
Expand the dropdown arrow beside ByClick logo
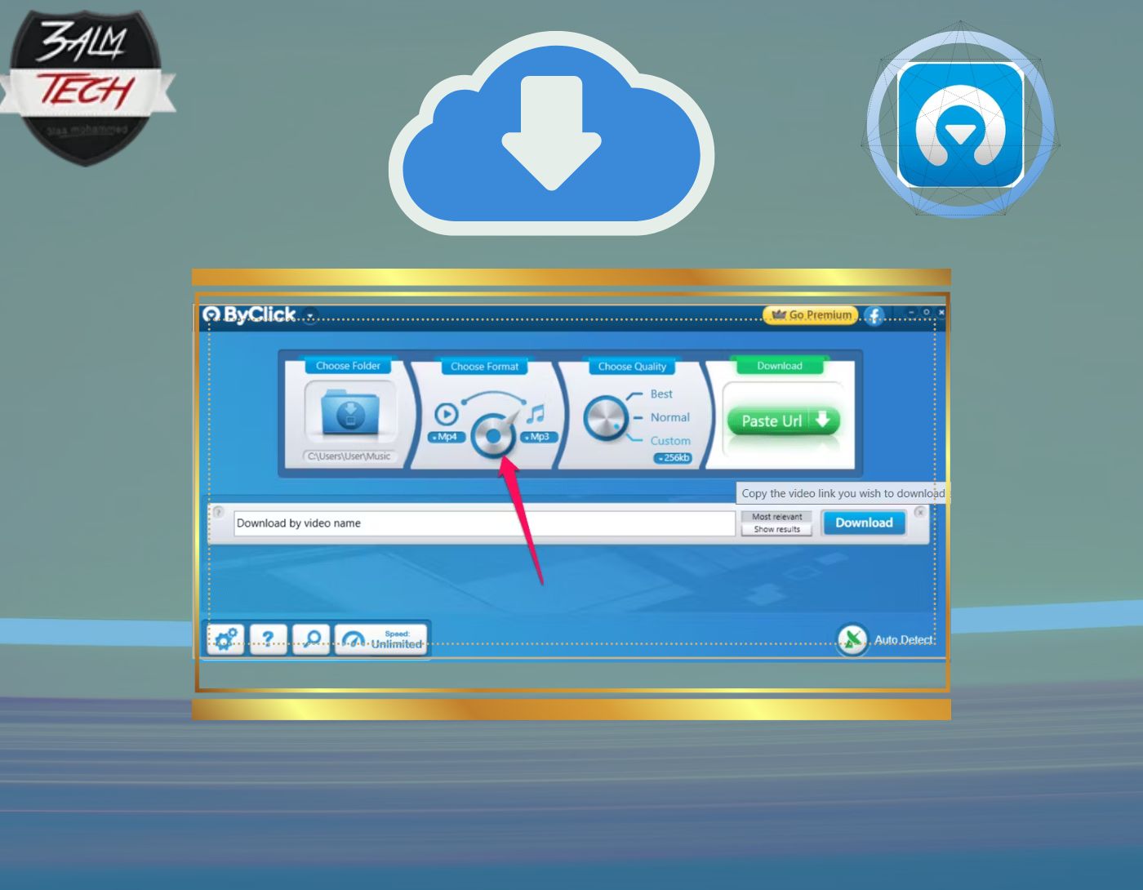tap(309, 315)
